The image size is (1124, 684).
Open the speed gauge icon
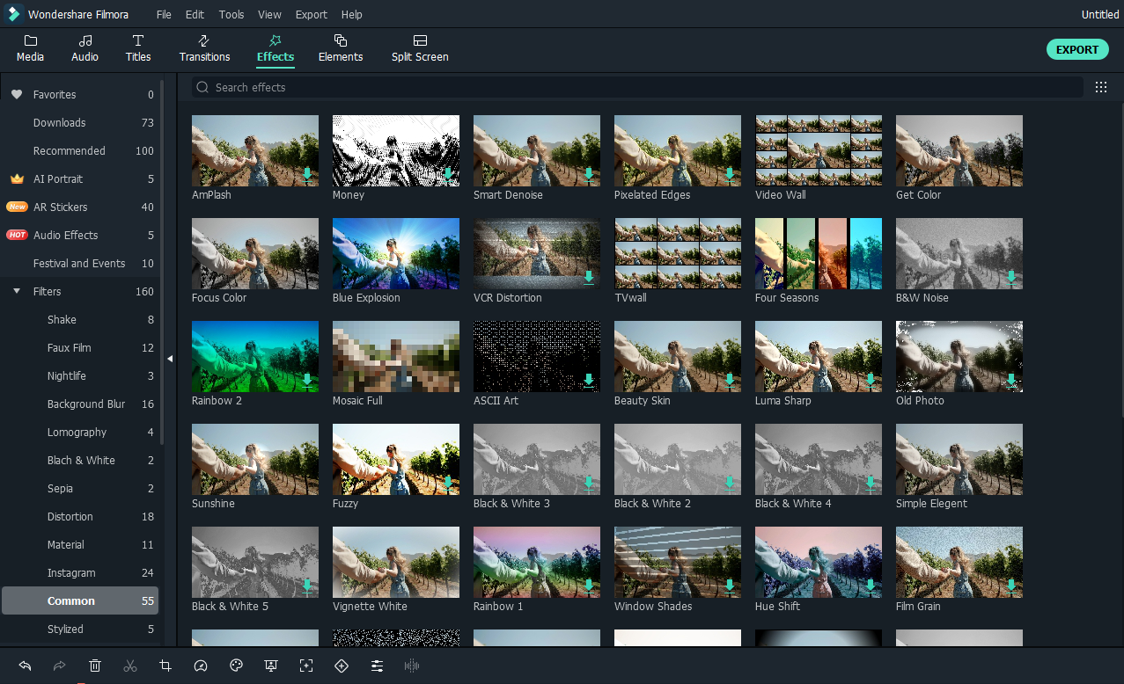pyautogui.click(x=201, y=666)
